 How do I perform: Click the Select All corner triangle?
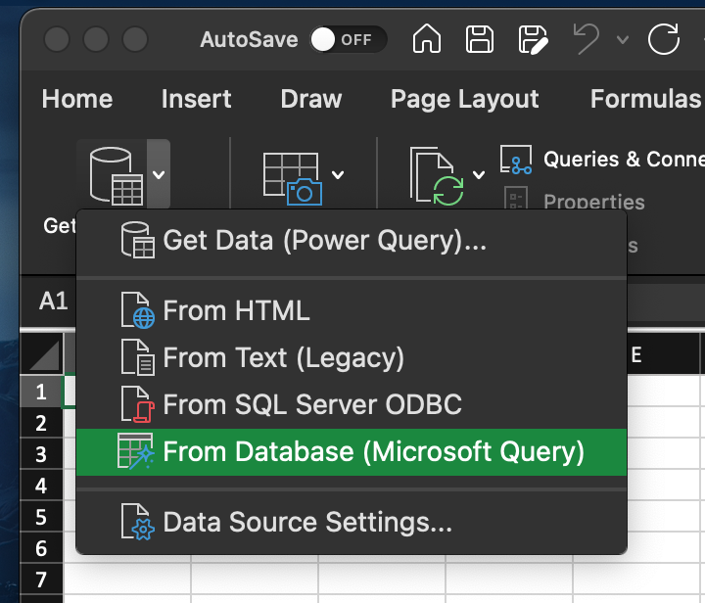click(43, 354)
